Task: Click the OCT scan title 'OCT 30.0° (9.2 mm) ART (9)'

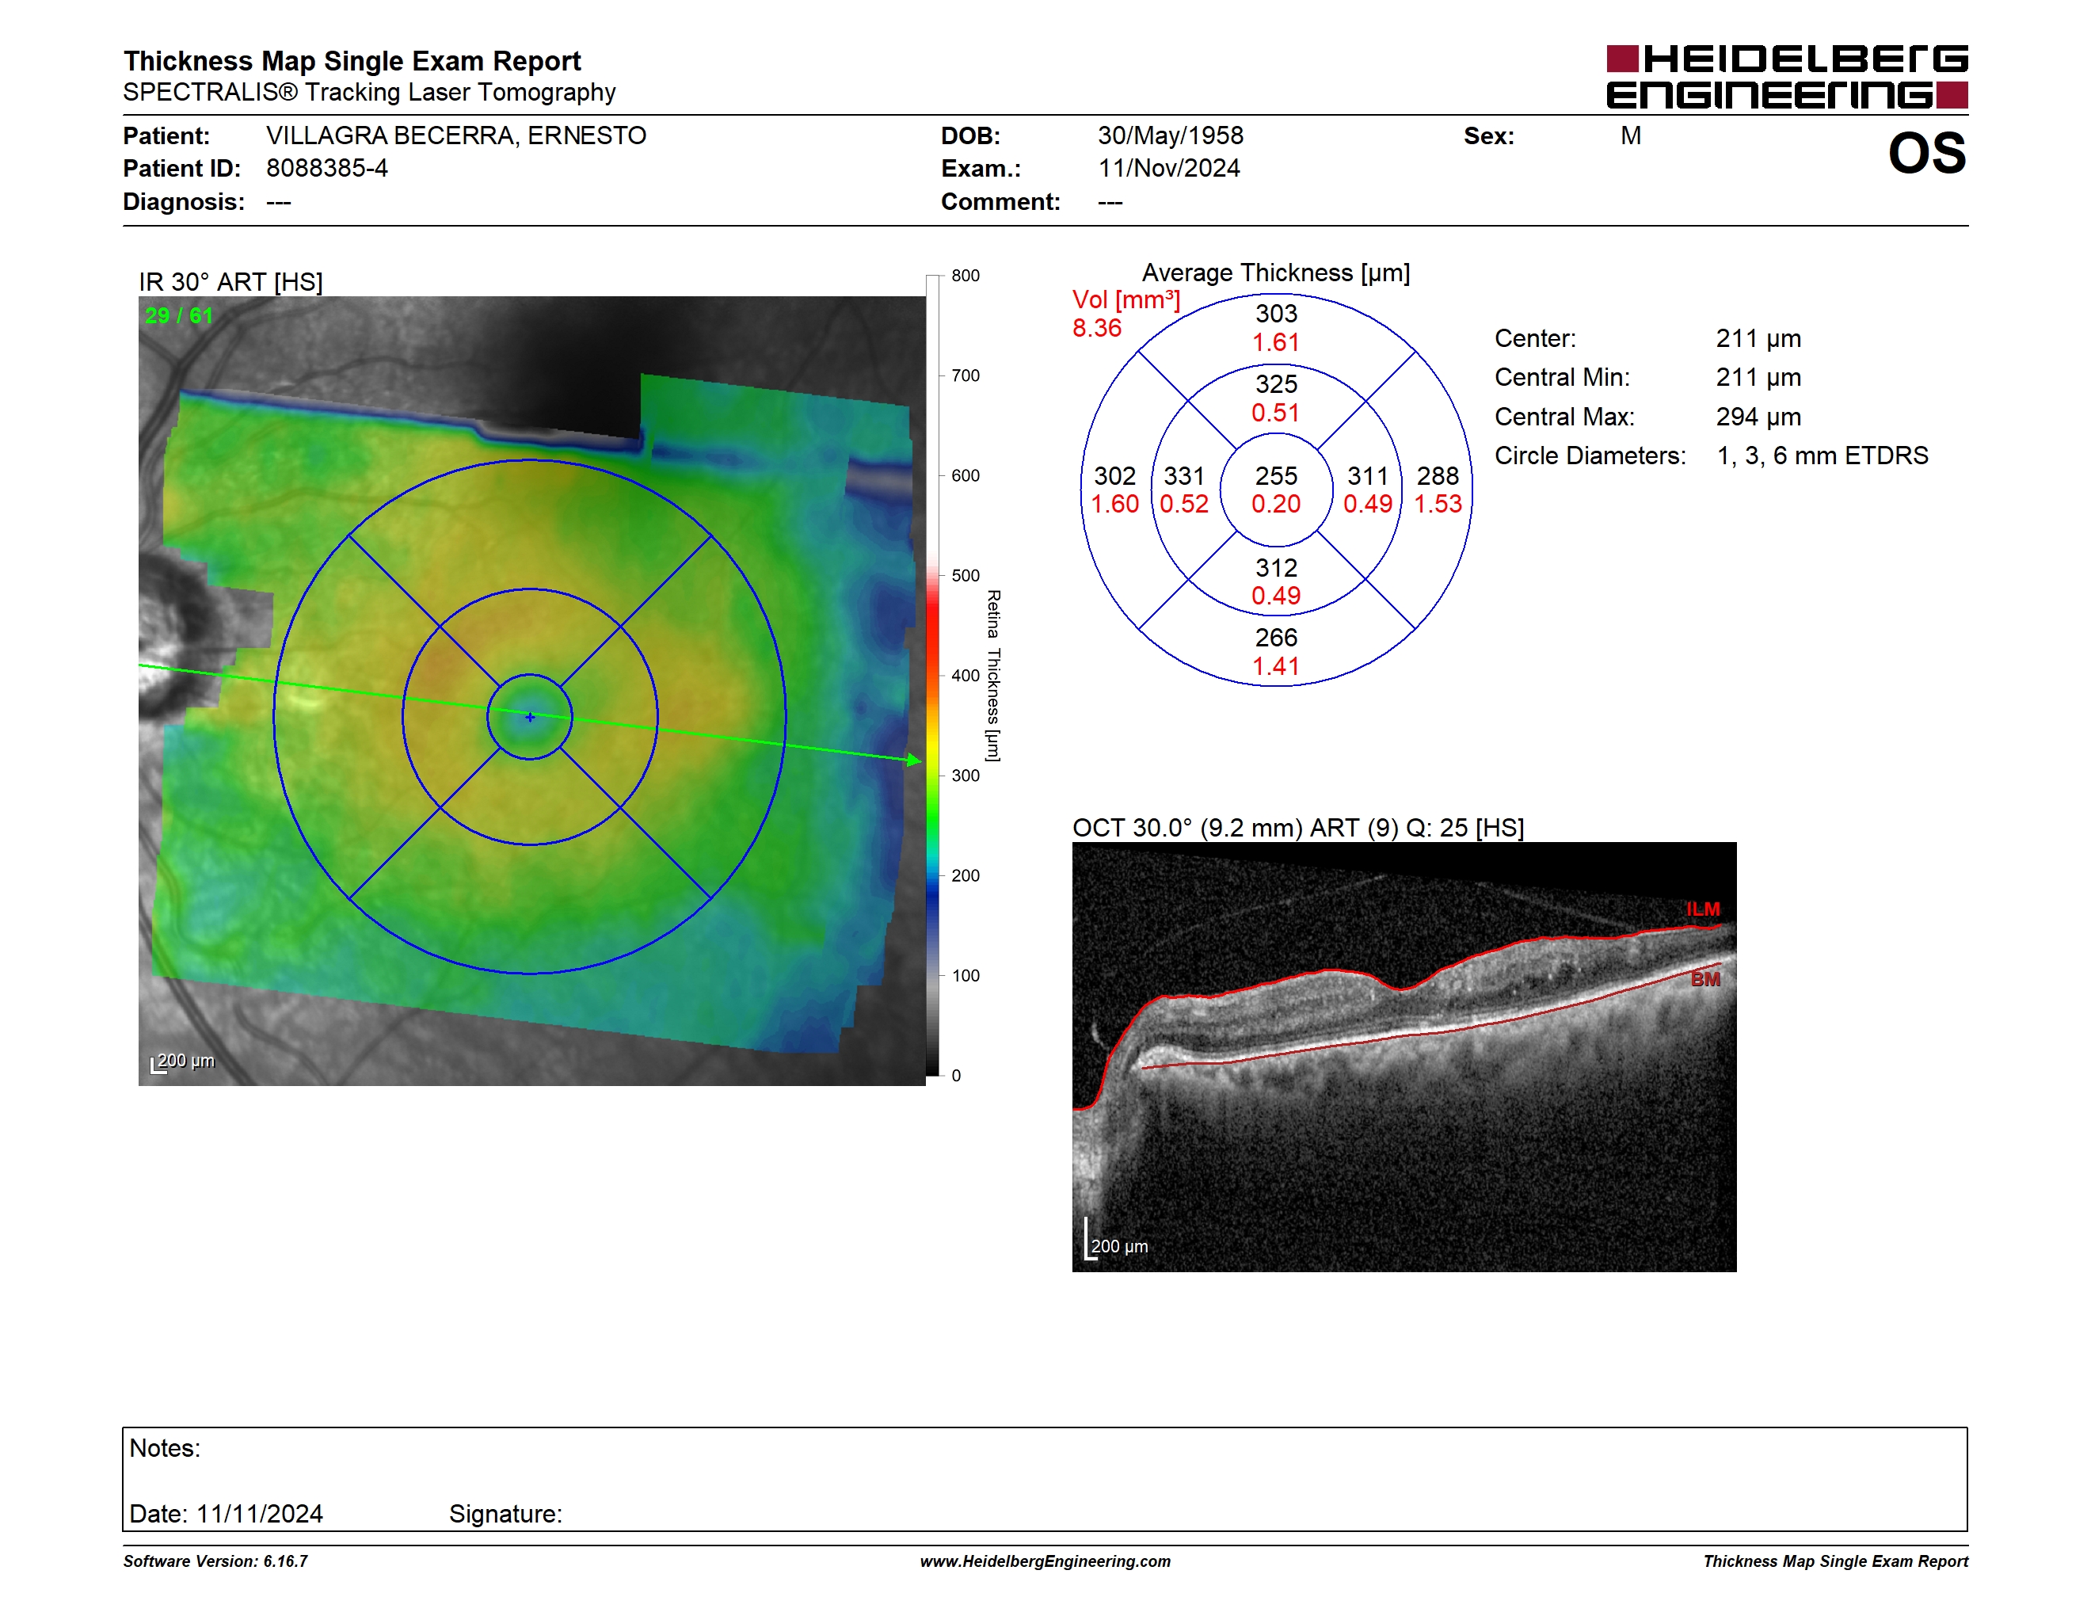Action: coord(1235,828)
